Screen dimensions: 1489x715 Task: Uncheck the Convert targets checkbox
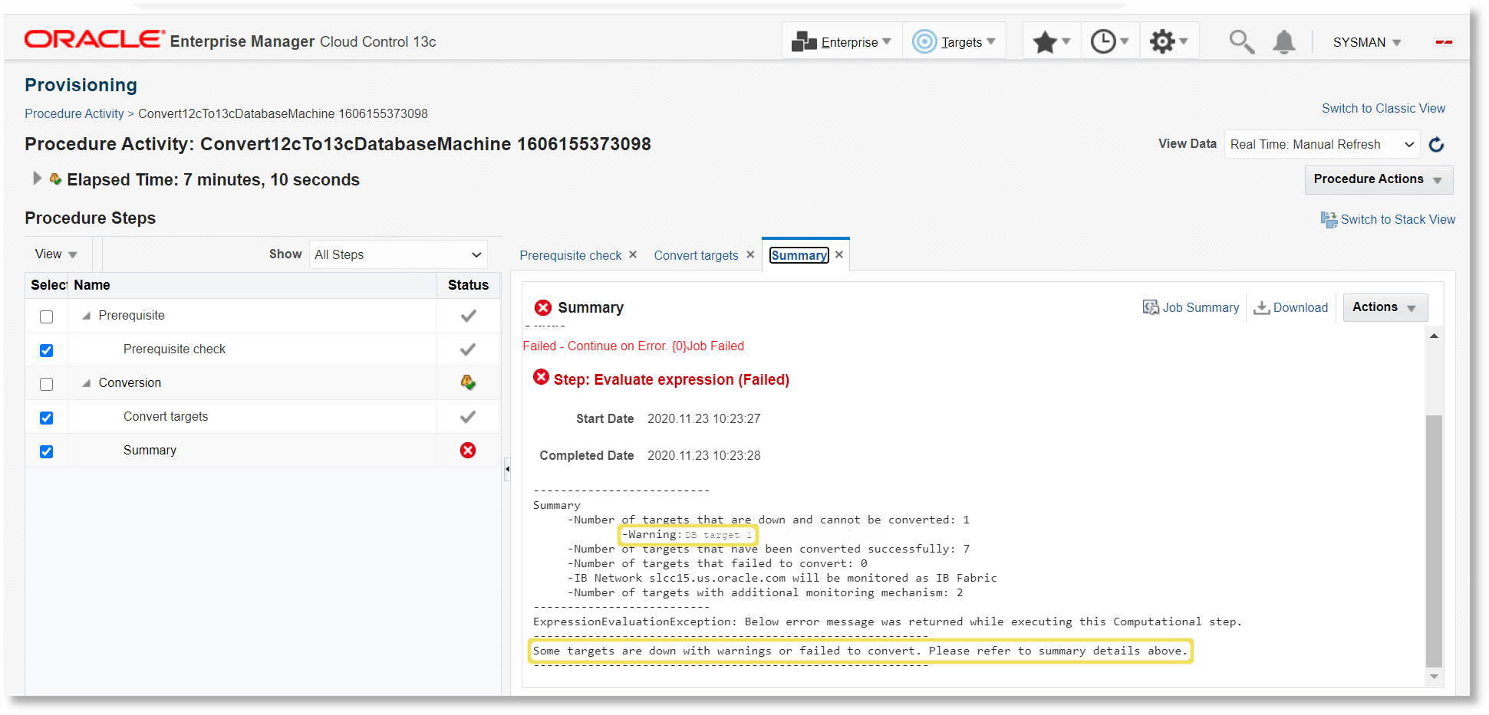47,418
